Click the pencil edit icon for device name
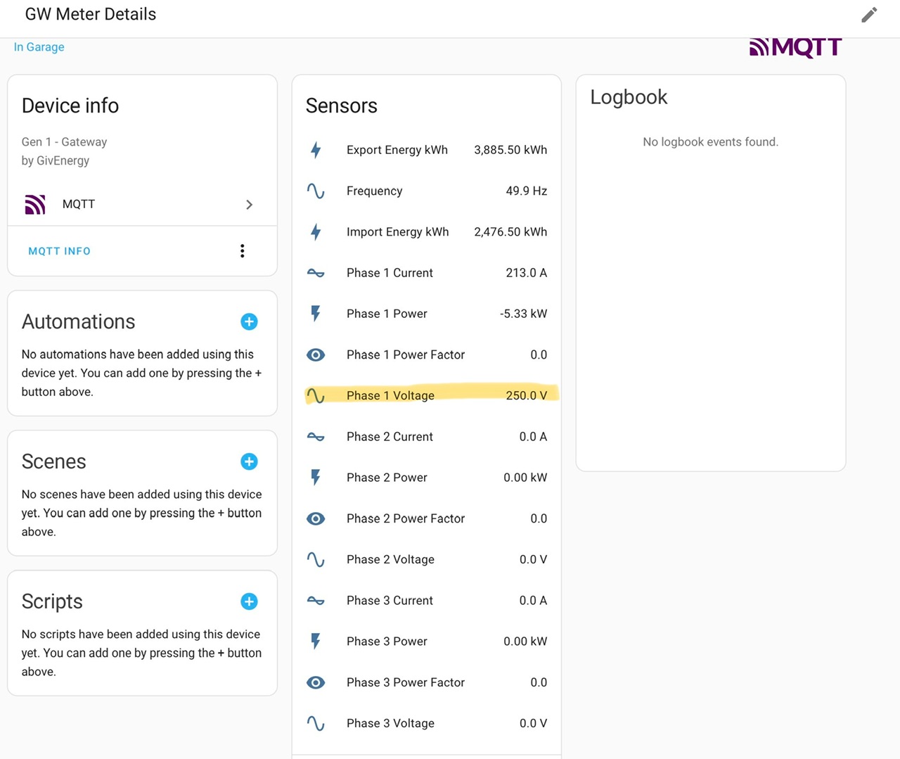Image resolution: width=900 pixels, height=759 pixels. pos(869,15)
